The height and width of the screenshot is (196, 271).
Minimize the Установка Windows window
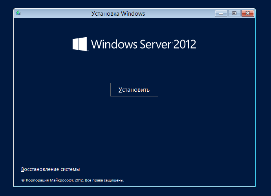point(221,13)
